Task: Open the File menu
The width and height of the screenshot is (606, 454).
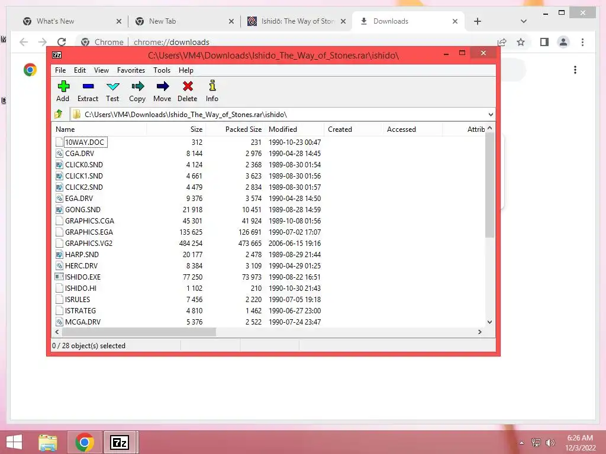Action: pos(60,70)
